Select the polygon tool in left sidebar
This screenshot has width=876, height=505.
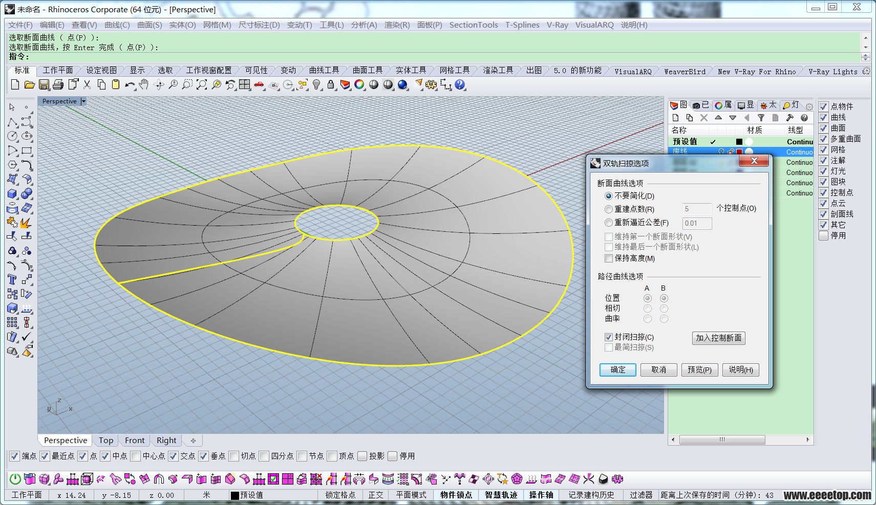click(12, 165)
